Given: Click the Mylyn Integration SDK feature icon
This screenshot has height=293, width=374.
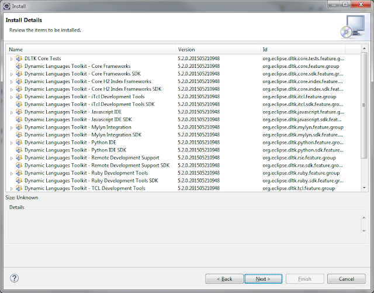Looking at the screenshot, I should [19, 135].
